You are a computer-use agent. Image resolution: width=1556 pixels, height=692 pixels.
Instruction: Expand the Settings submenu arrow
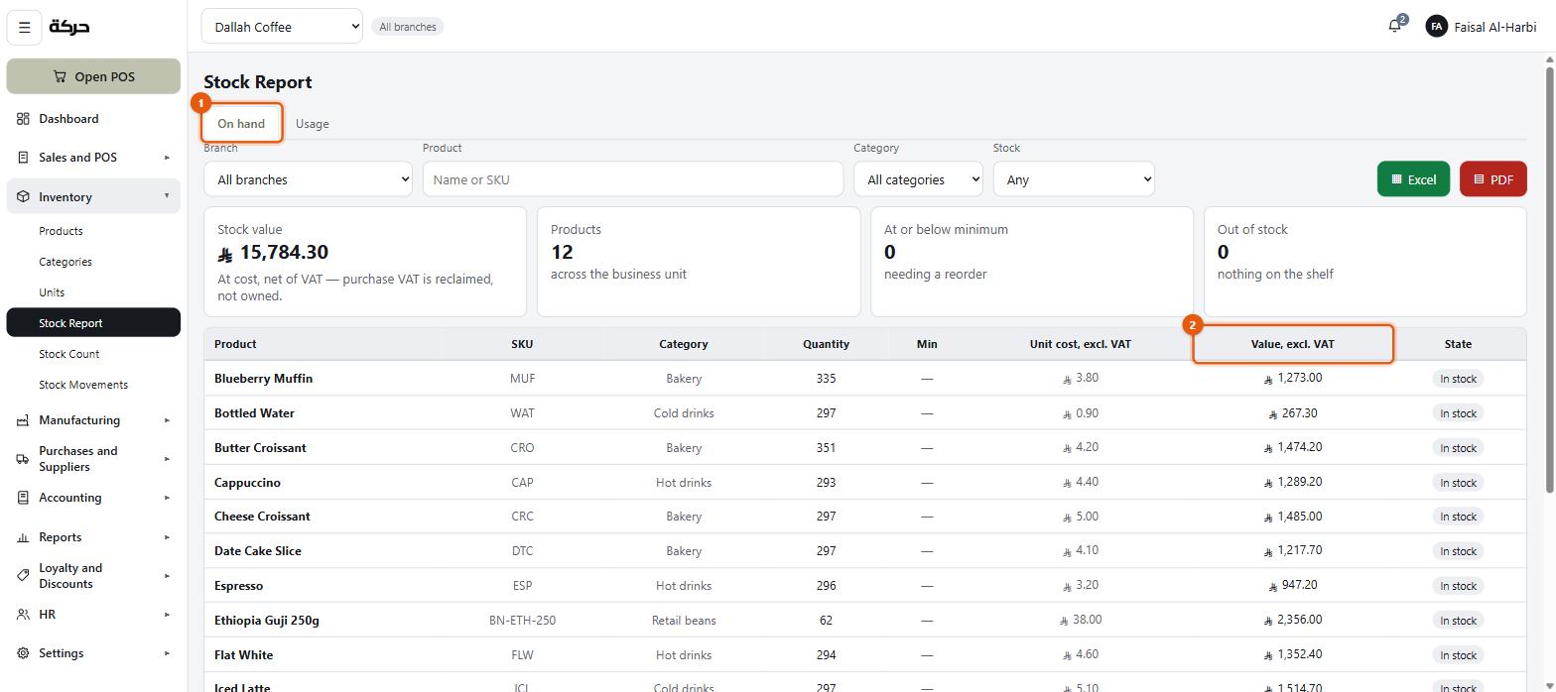click(x=167, y=653)
